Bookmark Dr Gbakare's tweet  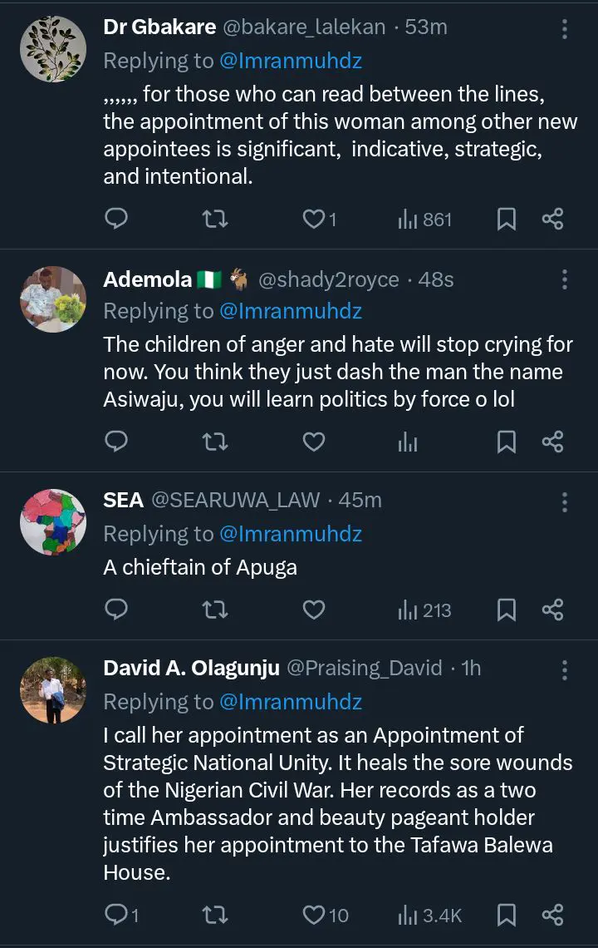[x=506, y=219]
